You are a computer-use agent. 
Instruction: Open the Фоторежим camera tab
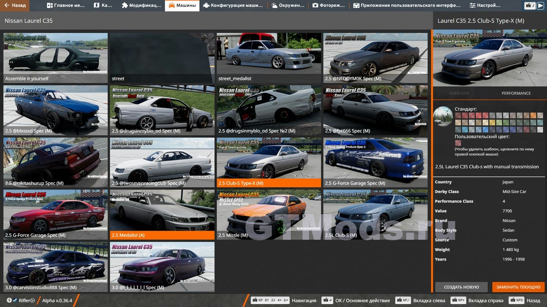[328, 6]
